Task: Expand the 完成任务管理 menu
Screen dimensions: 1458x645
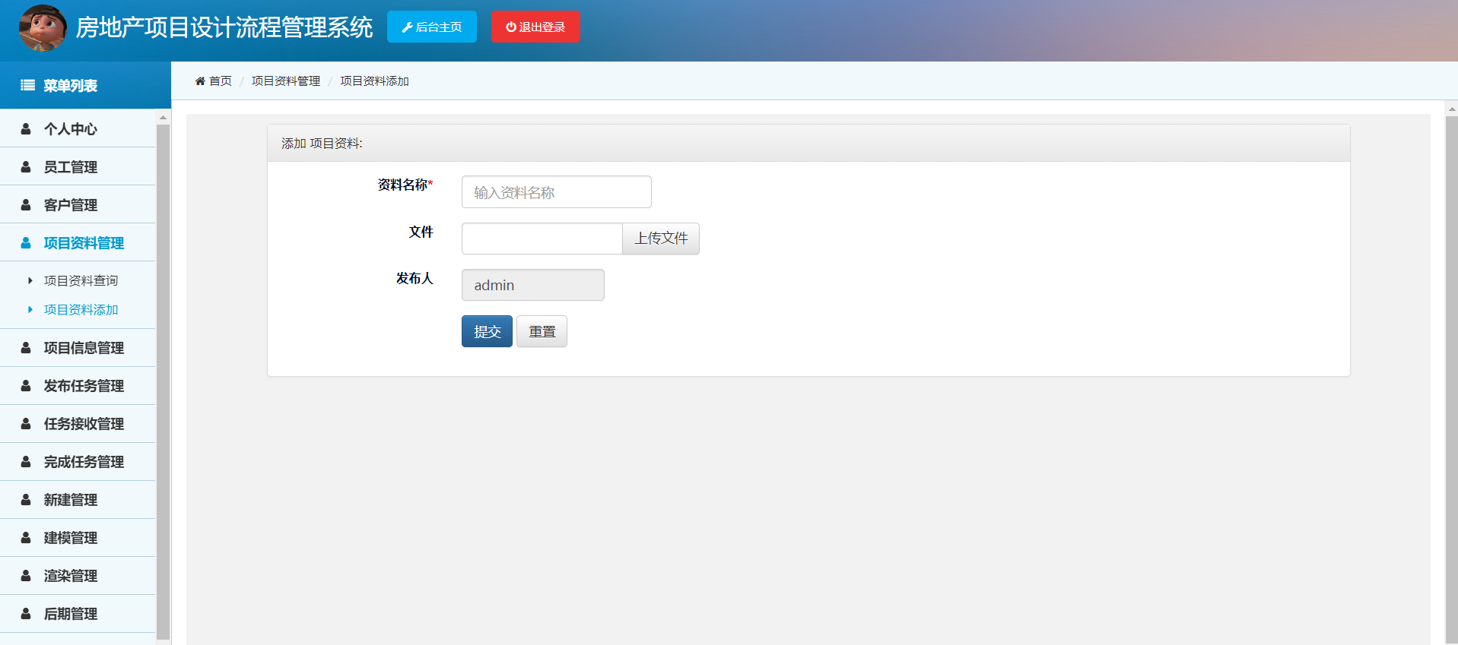Action: click(78, 461)
